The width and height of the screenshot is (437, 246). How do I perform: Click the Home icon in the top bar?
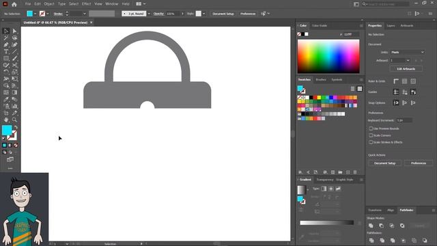tap(14, 4)
